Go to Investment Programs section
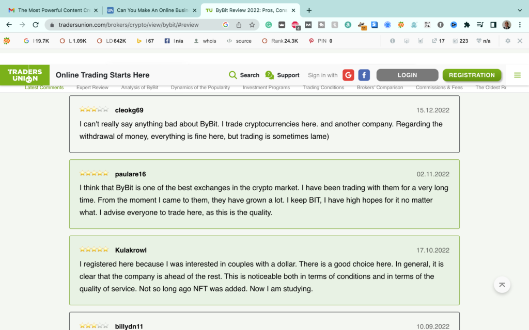The width and height of the screenshot is (529, 330). (x=266, y=88)
